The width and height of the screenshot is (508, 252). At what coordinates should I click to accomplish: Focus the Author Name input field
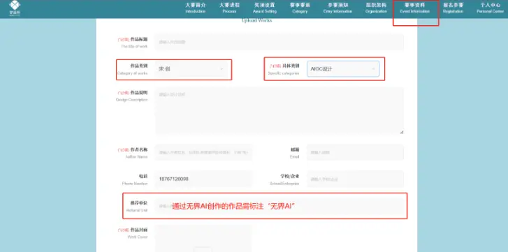pos(203,152)
